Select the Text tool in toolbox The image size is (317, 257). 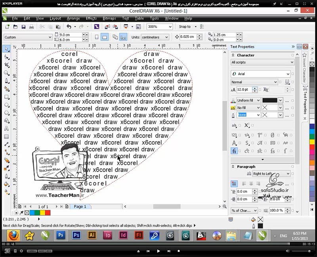tap(7, 128)
